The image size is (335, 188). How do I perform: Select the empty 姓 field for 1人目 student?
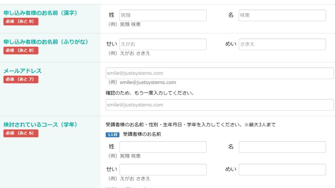click(x=163, y=147)
